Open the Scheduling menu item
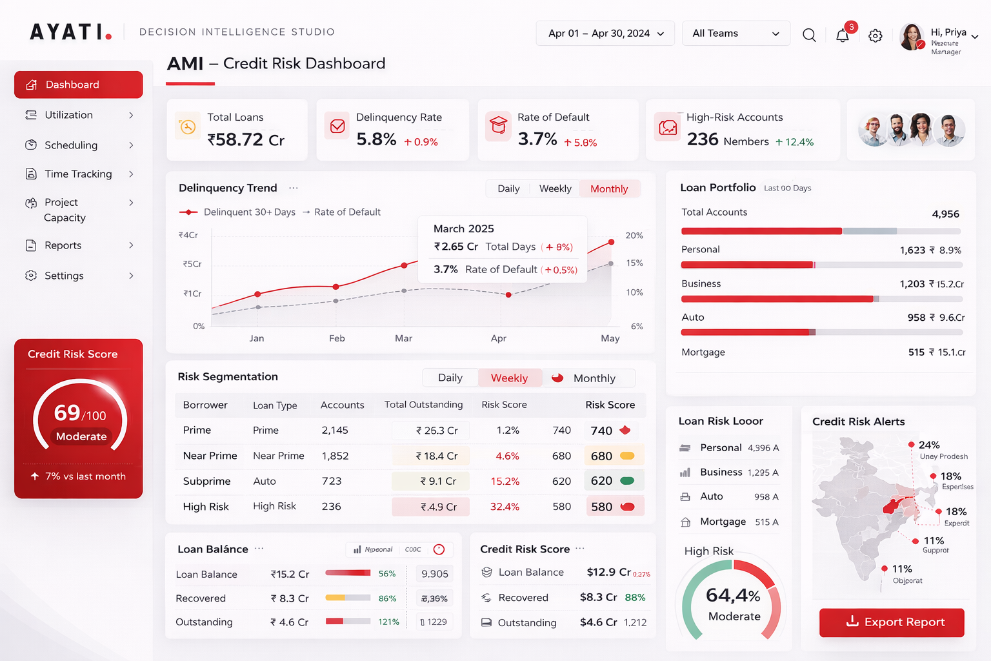 click(x=71, y=145)
